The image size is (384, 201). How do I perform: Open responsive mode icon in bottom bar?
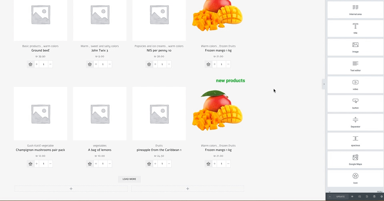point(360,197)
